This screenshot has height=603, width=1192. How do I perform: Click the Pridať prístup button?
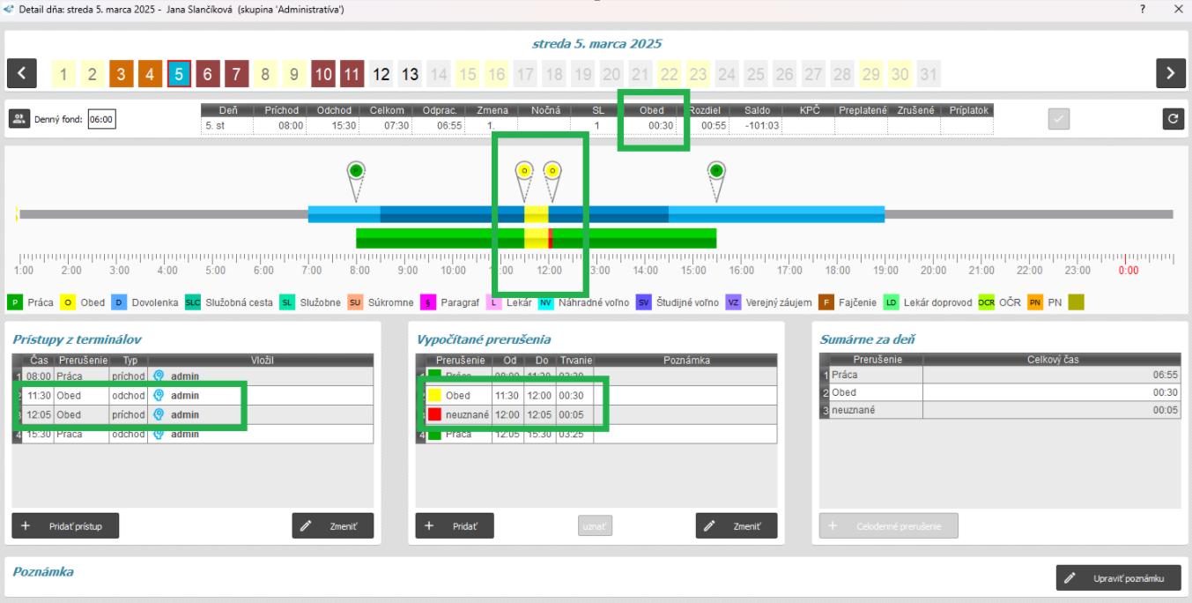click(x=65, y=525)
